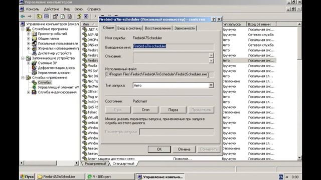Collapse the Службы и приложения tree node
Image resolution: width=321 pixels, height=180 pixels.
tap(23, 77)
